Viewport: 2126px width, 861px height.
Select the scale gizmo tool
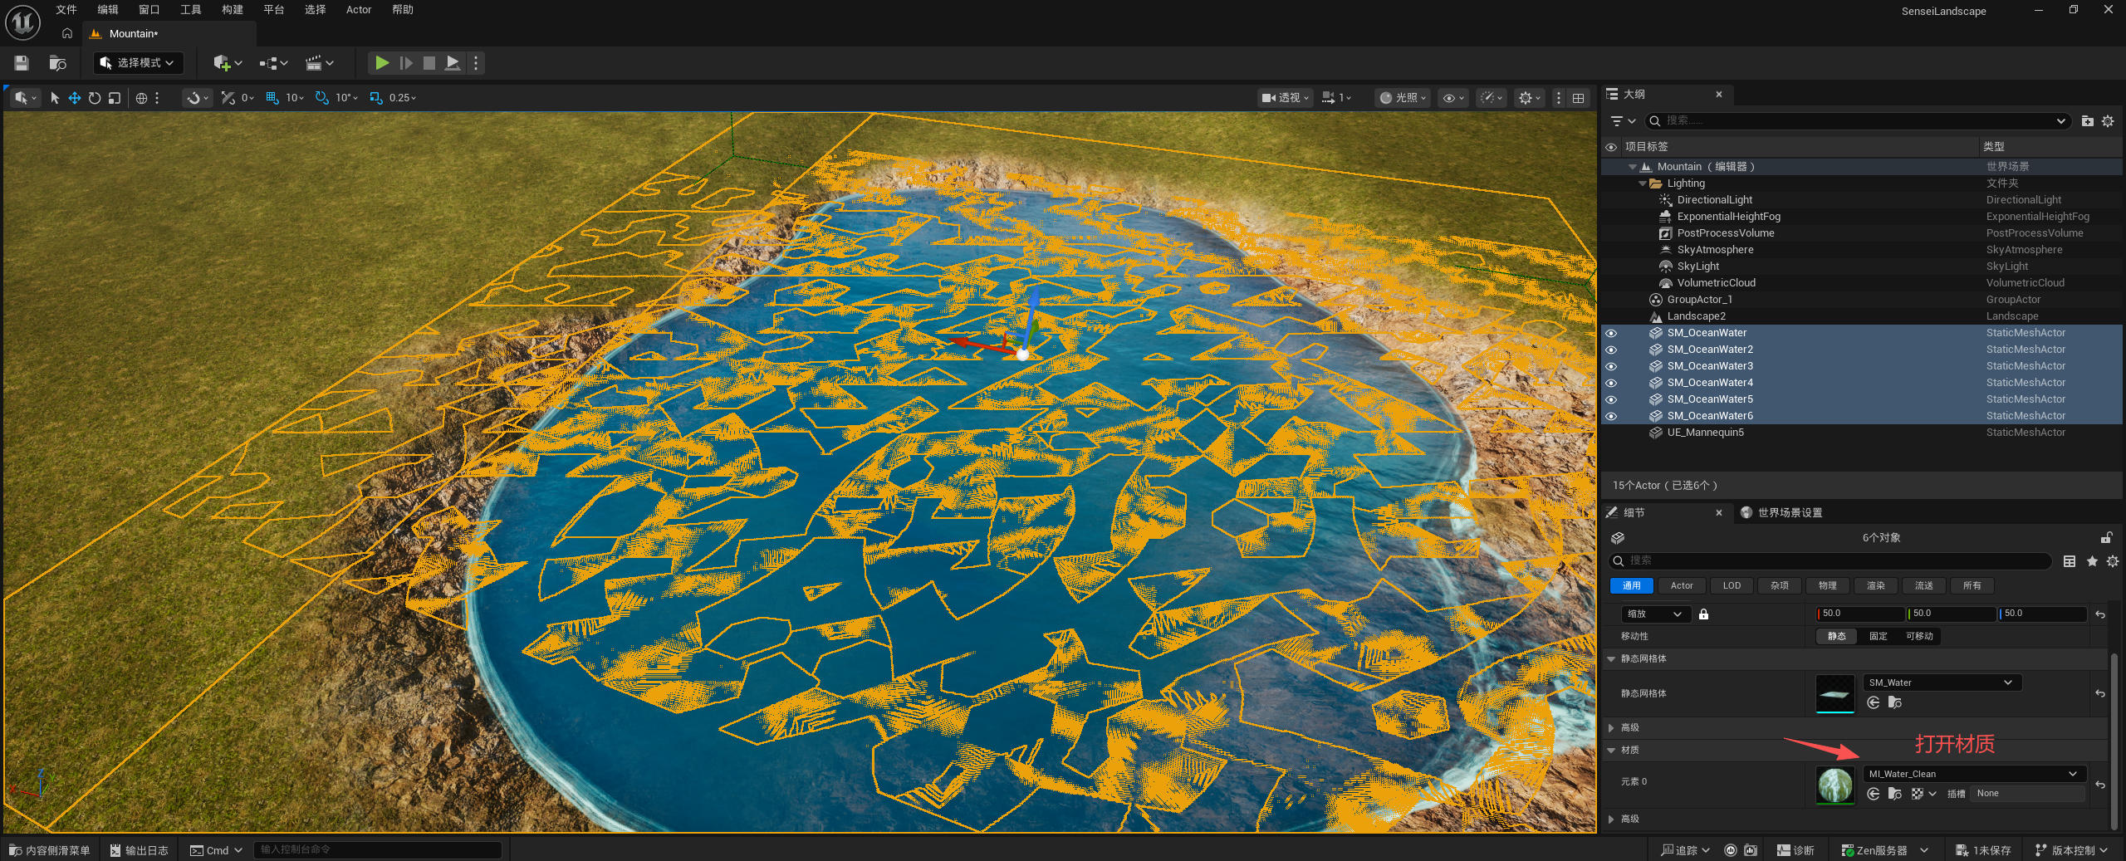pos(115,98)
